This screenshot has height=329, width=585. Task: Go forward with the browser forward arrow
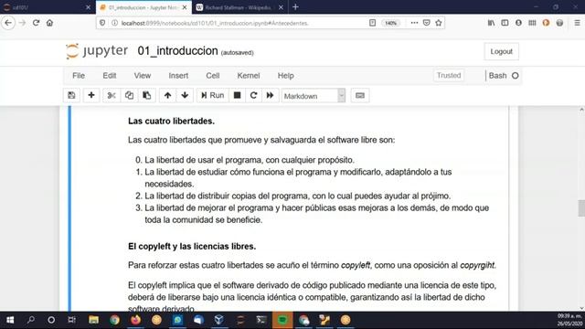click(x=22, y=23)
